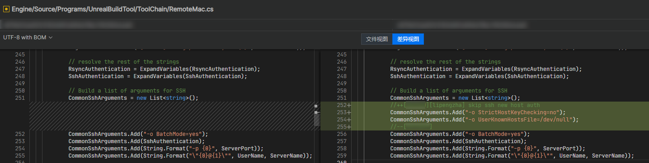The height and width of the screenshot is (163, 649).
Task: Click RsyncAuthentication assignment in left pane
Action: click(x=165, y=69)
